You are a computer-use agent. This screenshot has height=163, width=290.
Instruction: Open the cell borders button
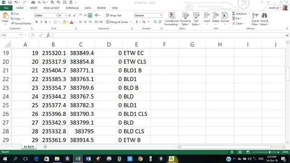pyautogui.click(x=55, y=22)
